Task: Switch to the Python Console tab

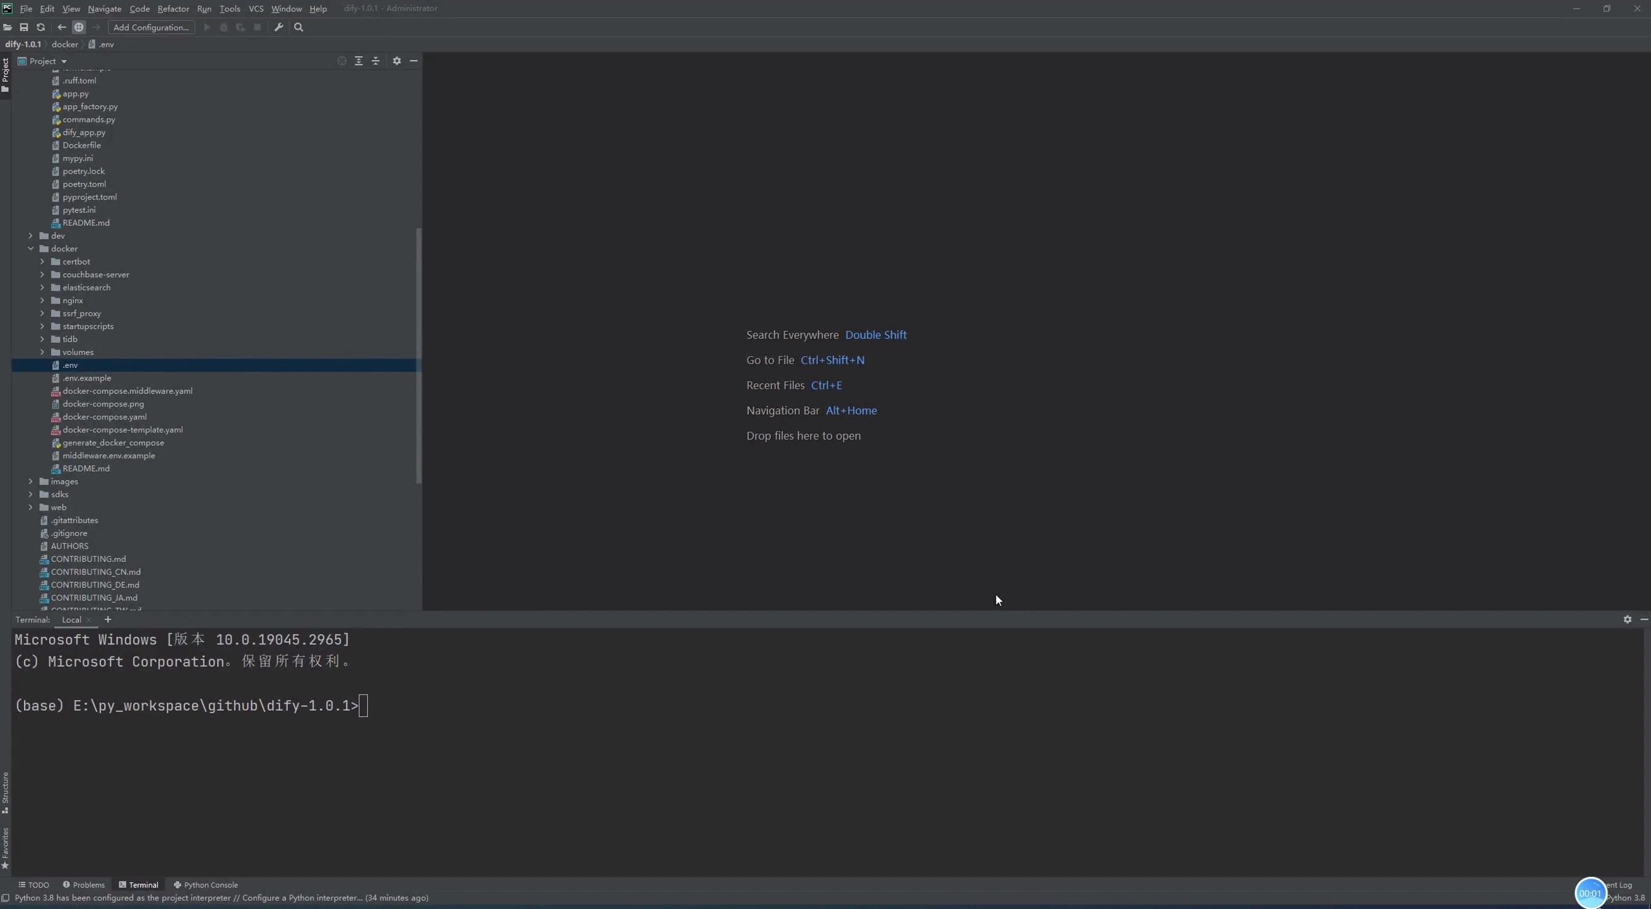Action: pos(206,884)
